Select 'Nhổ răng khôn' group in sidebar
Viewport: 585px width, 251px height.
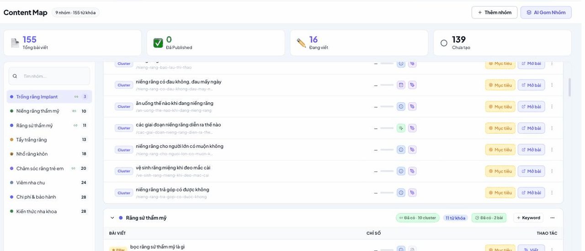click(x=49, y=154)
